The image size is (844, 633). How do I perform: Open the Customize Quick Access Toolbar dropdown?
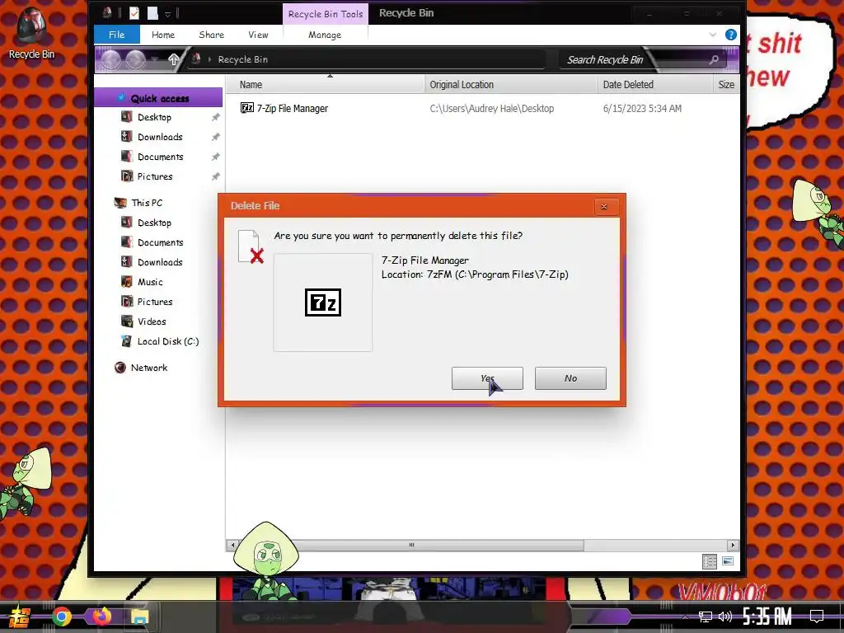pyautogui.click(x=168, y=14)
